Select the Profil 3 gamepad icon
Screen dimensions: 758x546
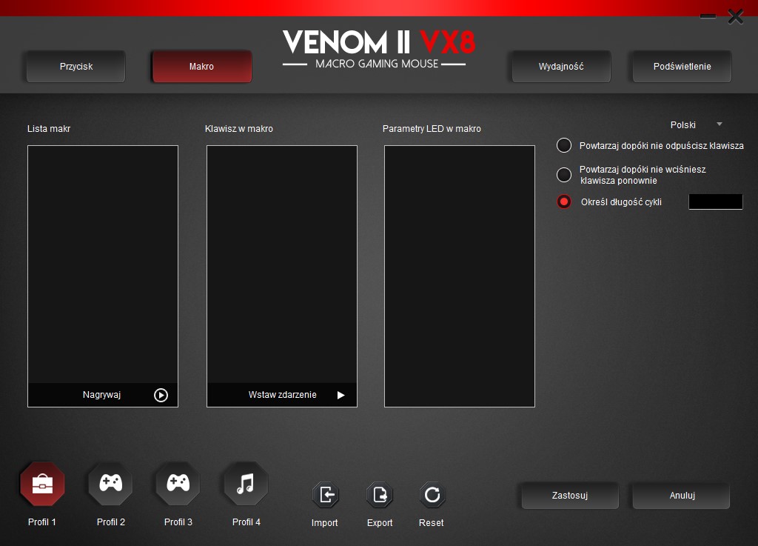[178, 484]
